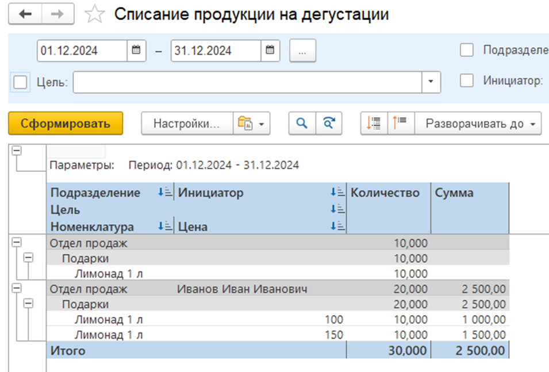
Task: Toggle the Инициатор filter checkbox
Action: click(467, 81)
